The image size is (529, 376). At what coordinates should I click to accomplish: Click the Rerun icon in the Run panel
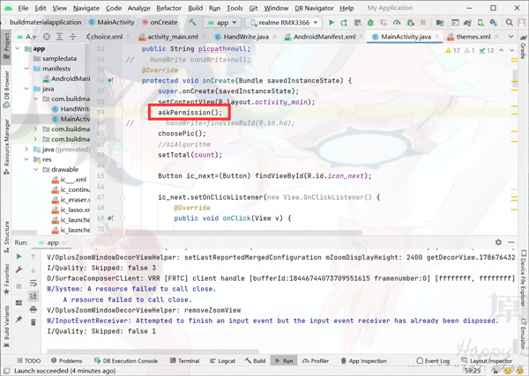click(x=20, y=256)
